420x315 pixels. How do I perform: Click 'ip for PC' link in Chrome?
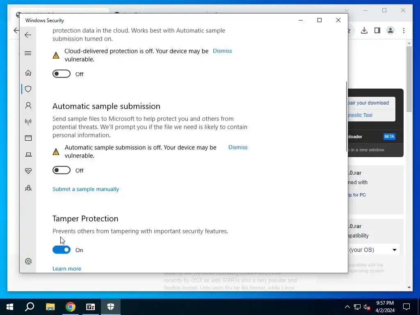coord(356,195)
